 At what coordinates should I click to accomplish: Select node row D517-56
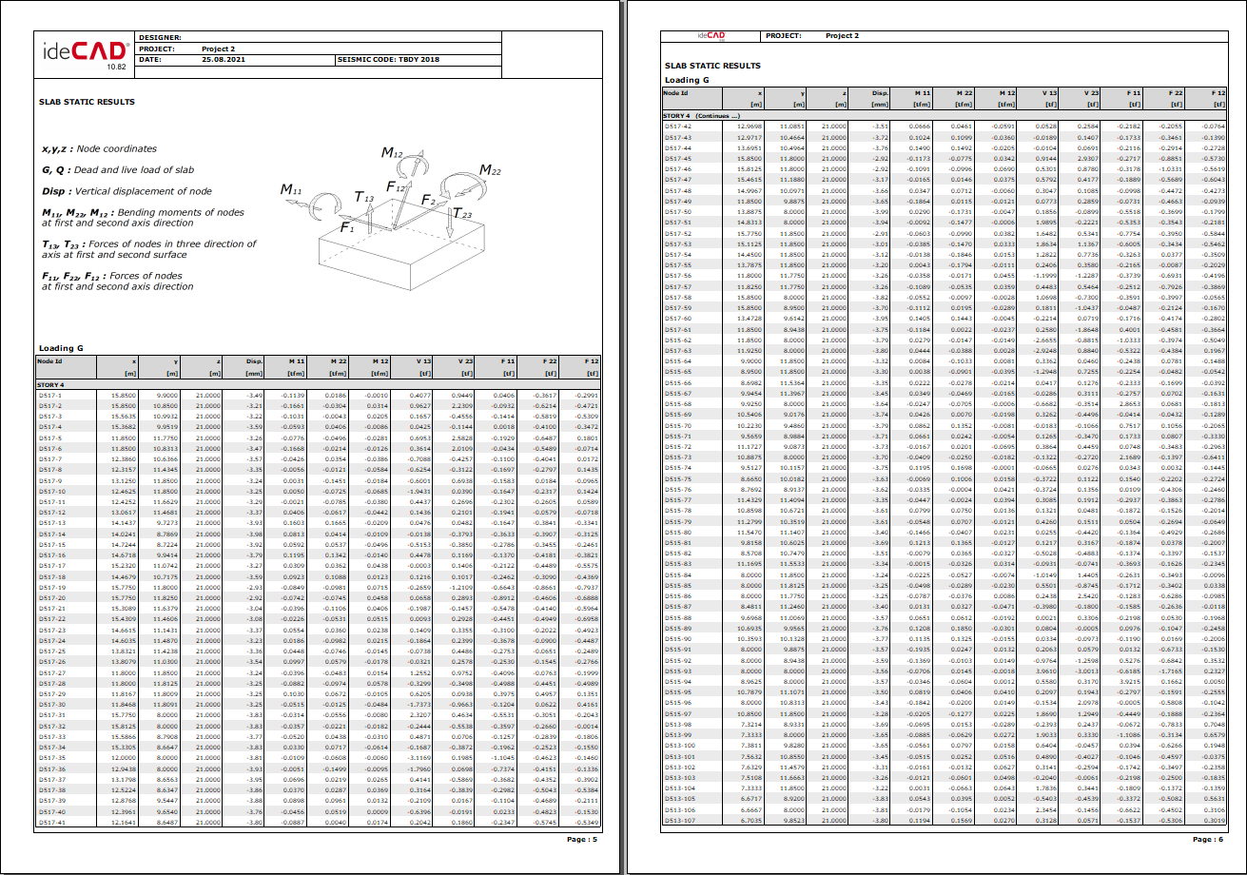click(x=945, y=275)
